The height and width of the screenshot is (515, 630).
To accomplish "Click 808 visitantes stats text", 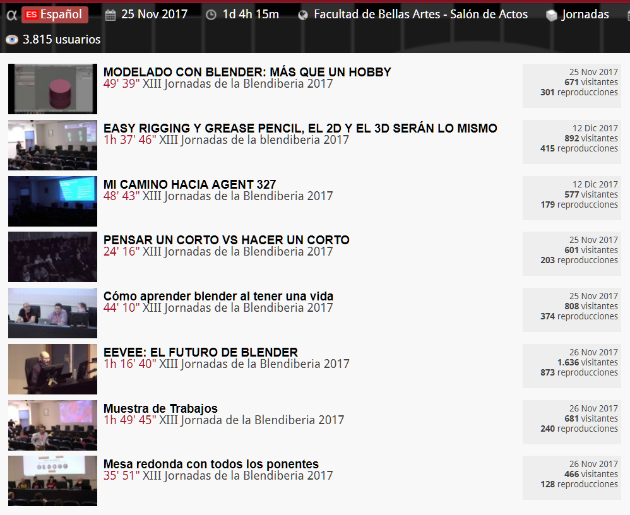I will pos(591,306).
